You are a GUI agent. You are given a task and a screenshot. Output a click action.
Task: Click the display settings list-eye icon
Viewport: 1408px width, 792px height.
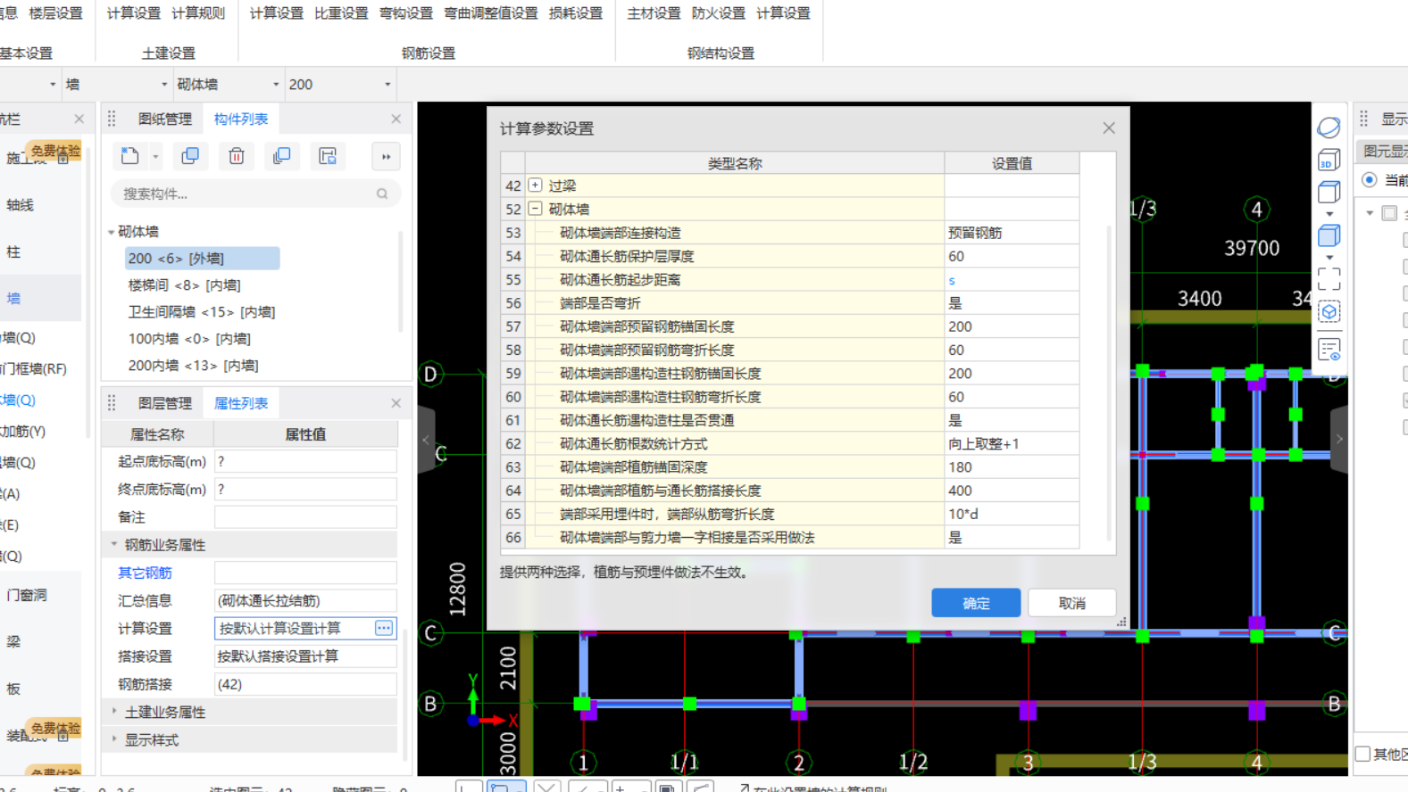(1329, 350)
